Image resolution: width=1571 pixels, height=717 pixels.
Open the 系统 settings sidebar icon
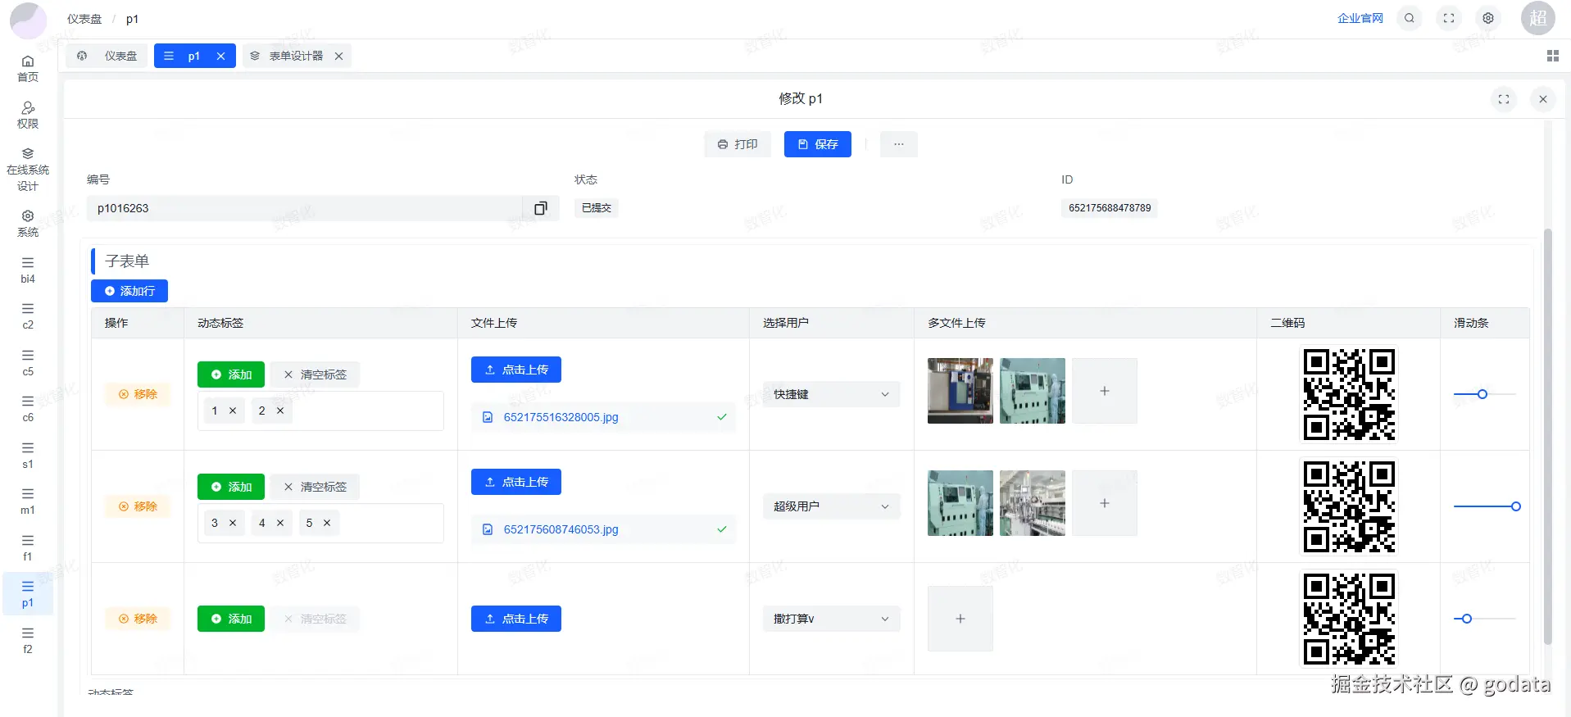pyautogui.click(x=28, y=224)
